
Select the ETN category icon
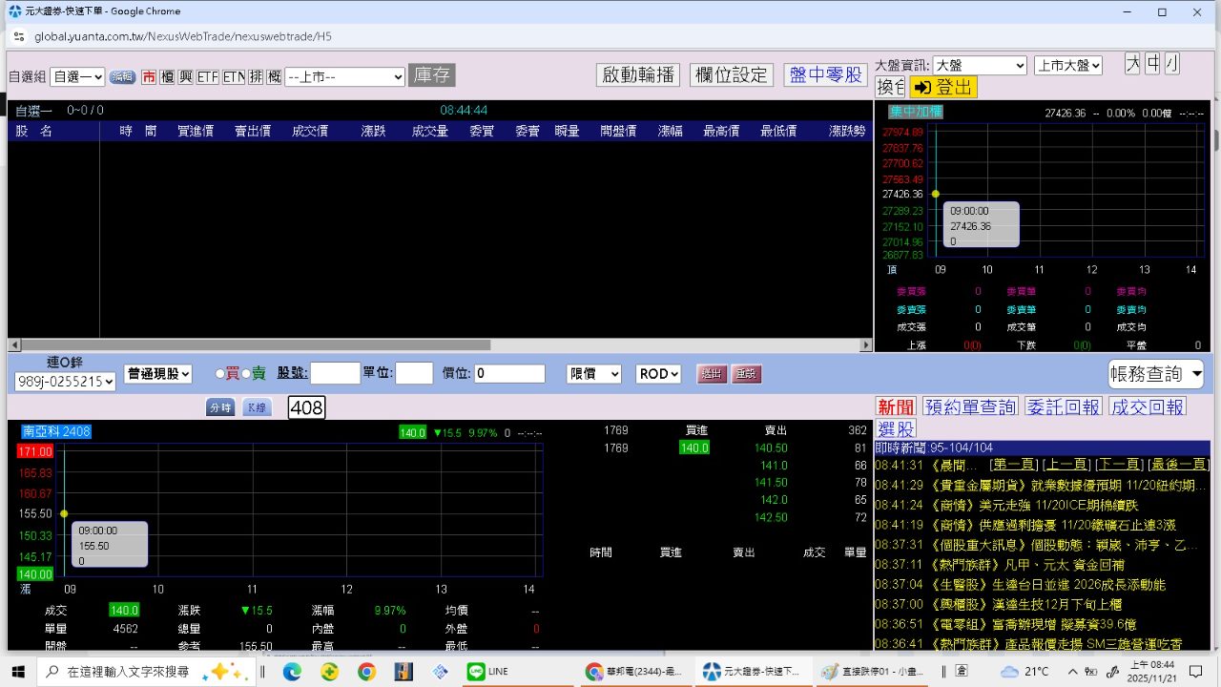234,77
